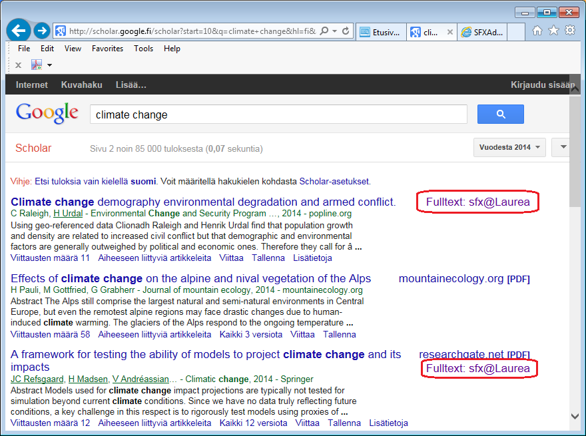Open 'A framework for testing the ability' result
Image resolution: width=586 pixels, height=436 pixels.
[x=206, y=361]
